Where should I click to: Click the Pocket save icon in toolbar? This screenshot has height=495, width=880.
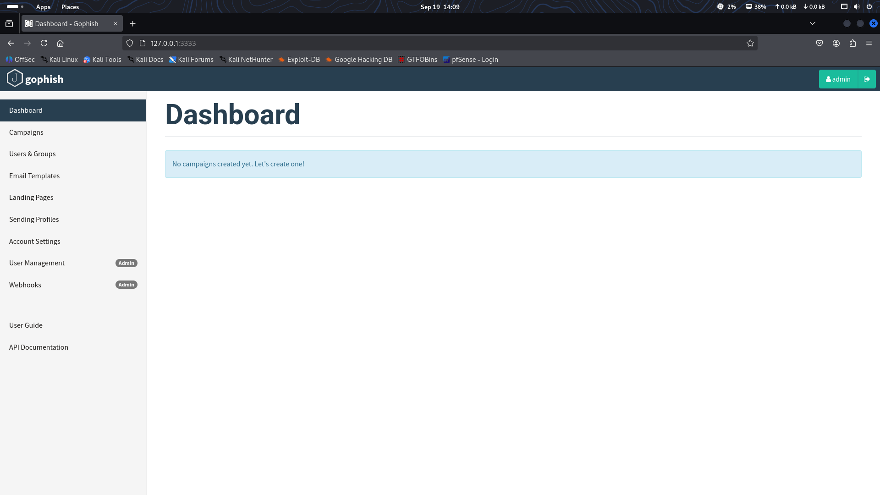click(x=820, y=43)
